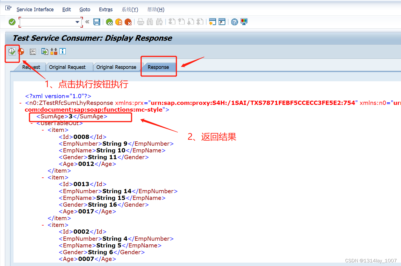Viewport: 401px width, 266px height.
Task: Click the green Back icon
Action: click(x=109, y=22)
